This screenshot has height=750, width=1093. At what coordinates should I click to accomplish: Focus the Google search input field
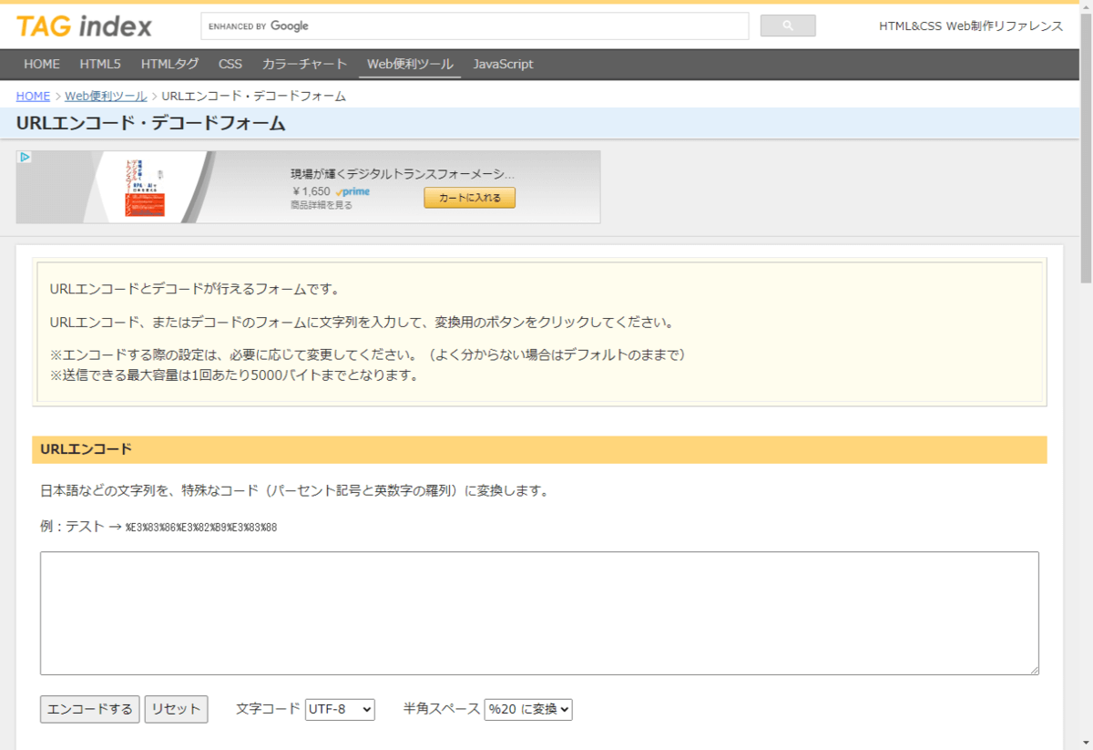[x=475, y=26]
